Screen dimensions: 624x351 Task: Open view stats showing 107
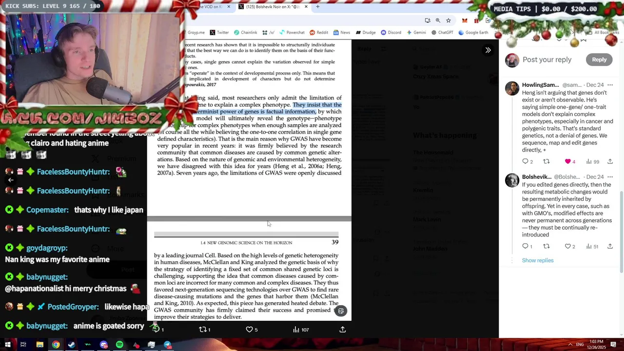301,330
